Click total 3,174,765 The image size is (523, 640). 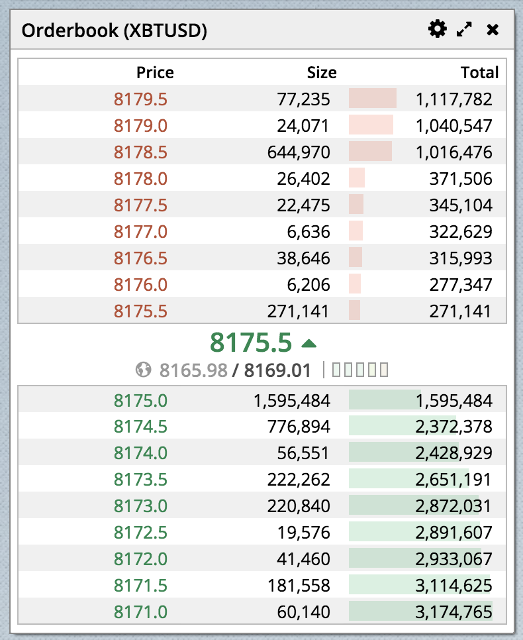click(454, 613)
